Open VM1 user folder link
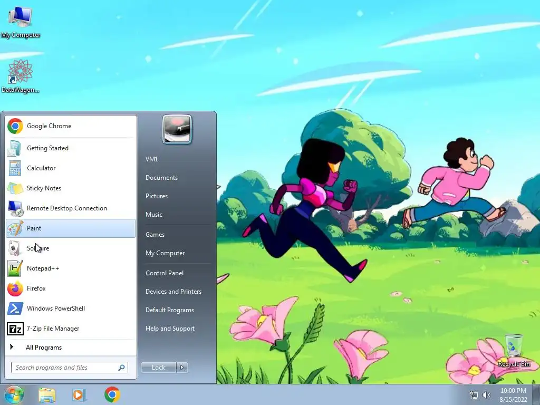This screenshot has width=540, height=405. [151, 159]
